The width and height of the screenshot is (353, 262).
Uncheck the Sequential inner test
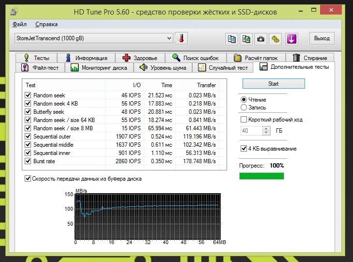(x=28, y=153)
